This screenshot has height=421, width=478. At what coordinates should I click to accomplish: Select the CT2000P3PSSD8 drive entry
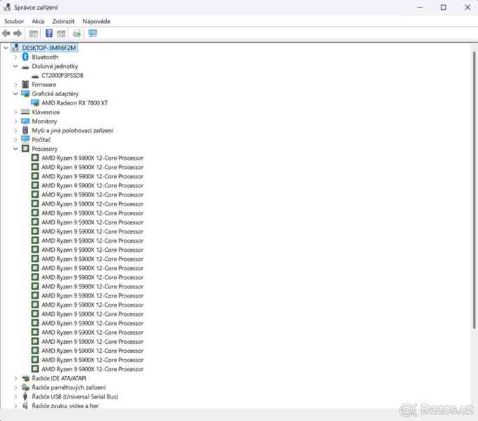tap(62, 76)
